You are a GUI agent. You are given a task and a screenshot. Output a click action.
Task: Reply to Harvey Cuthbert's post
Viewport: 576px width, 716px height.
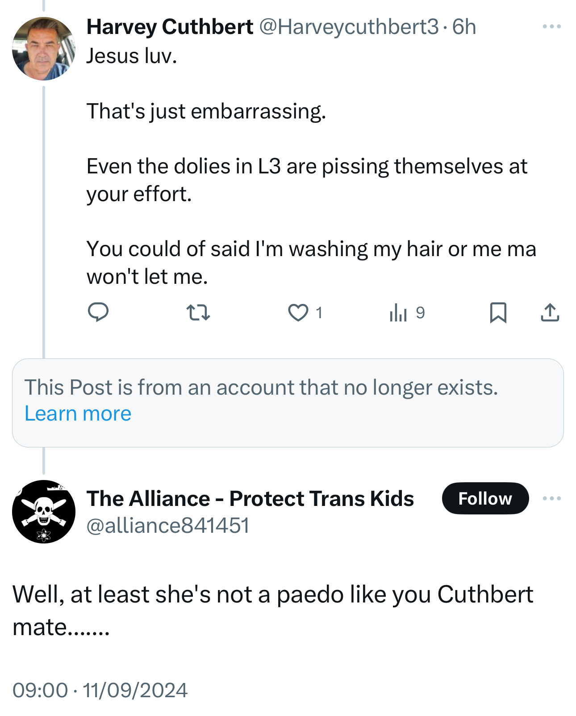pos(98,312)
